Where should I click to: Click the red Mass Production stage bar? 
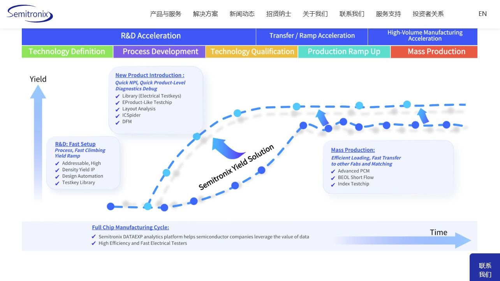[x=434, y=52]
